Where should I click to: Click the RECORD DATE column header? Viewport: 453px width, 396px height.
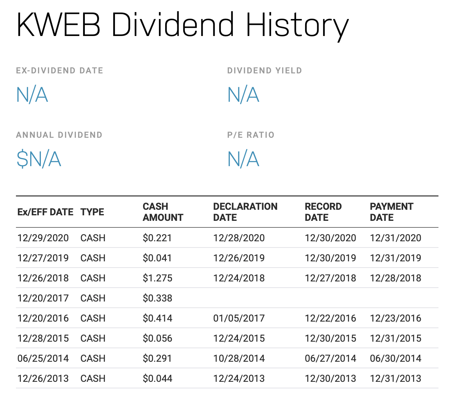point(323,212)
